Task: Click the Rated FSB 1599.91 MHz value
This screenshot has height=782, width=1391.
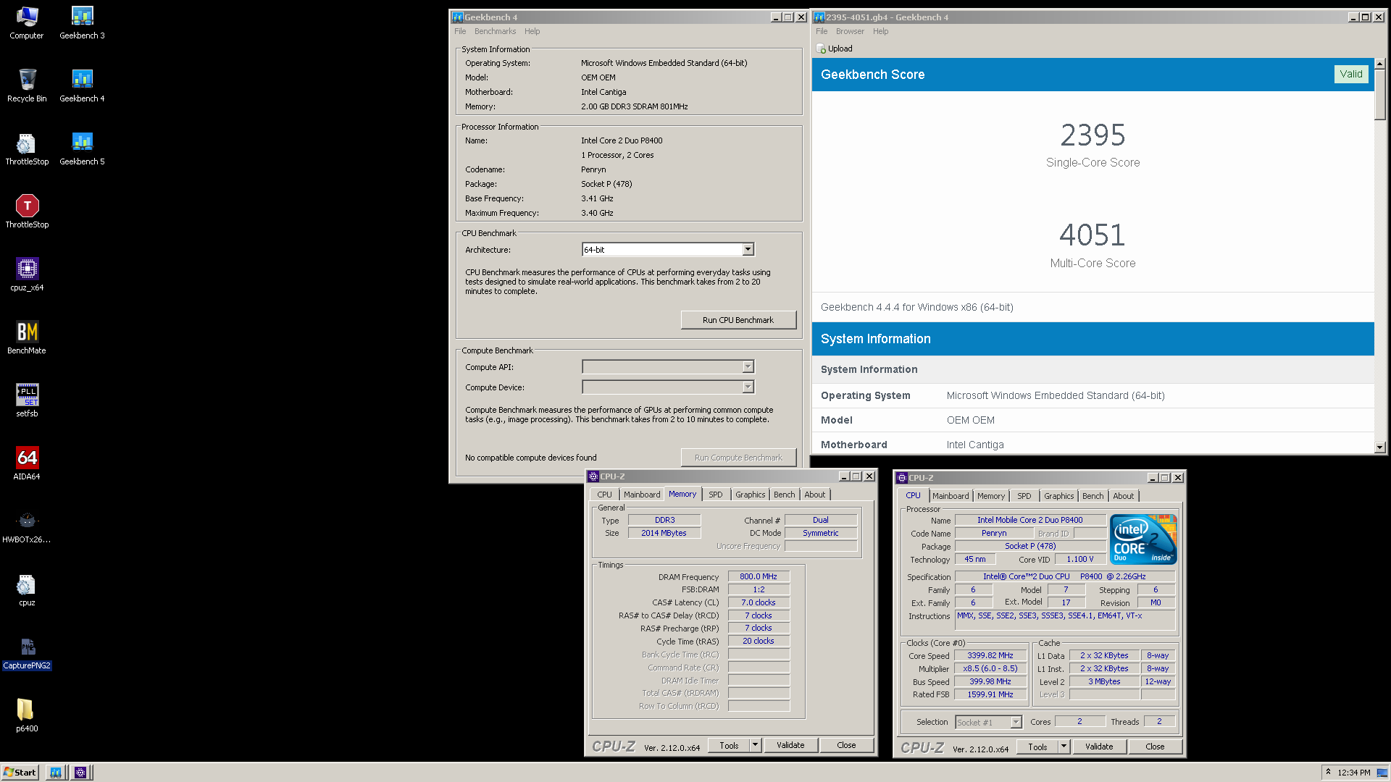Action: coord(990,694)
